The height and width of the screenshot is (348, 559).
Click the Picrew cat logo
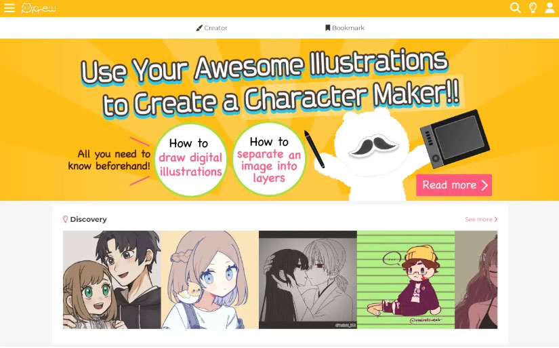[x=39, y=8]
